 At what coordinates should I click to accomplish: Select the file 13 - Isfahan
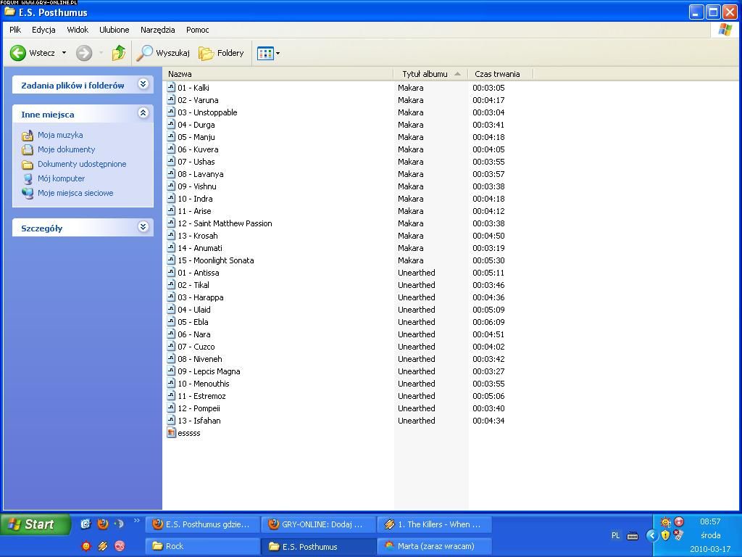pyautogui.click(x=199, y=421)
